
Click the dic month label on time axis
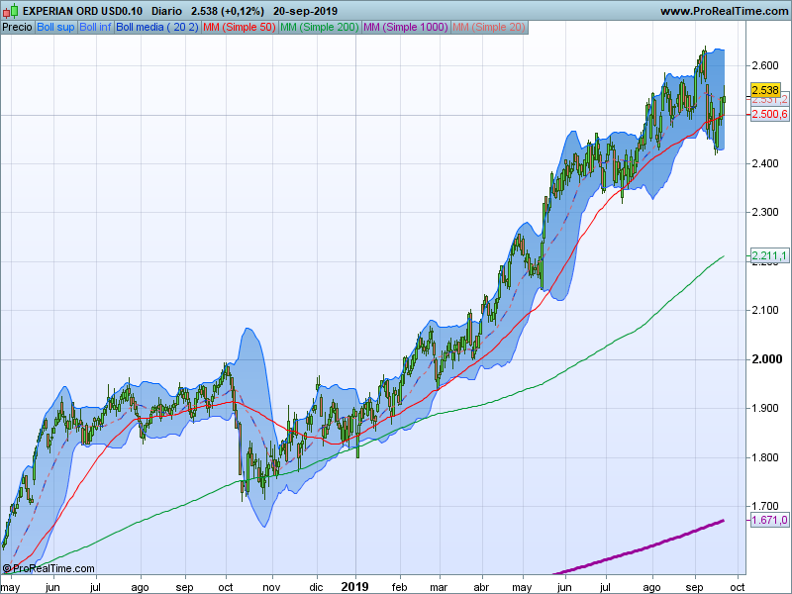(316, 587)
